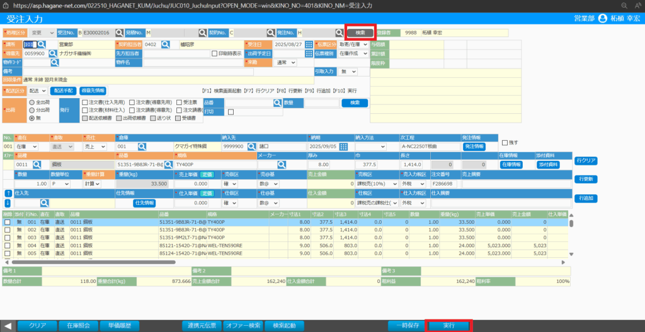
Task: Move the row down with down-arrow
Action: (8, 202)
